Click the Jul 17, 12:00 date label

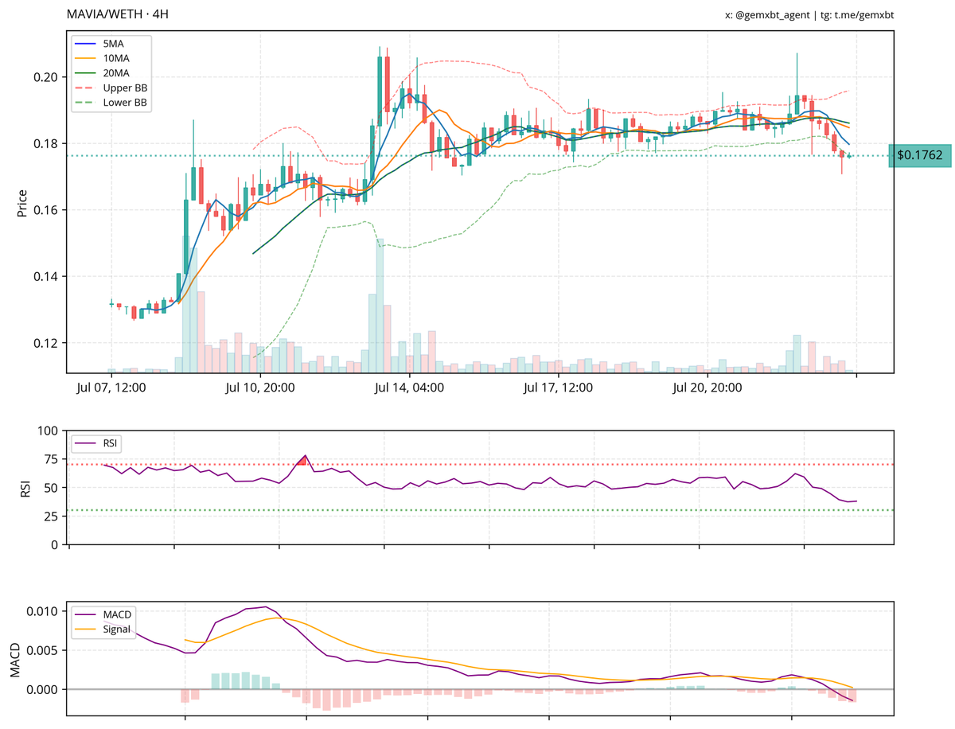click(558, 388)
